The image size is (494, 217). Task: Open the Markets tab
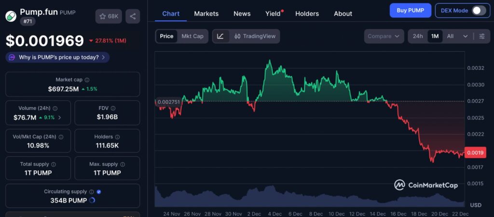click(x=206, y=14)
